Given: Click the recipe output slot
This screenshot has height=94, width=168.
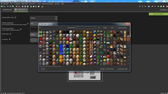Looking at the screenshot, I should pos(92,73).
